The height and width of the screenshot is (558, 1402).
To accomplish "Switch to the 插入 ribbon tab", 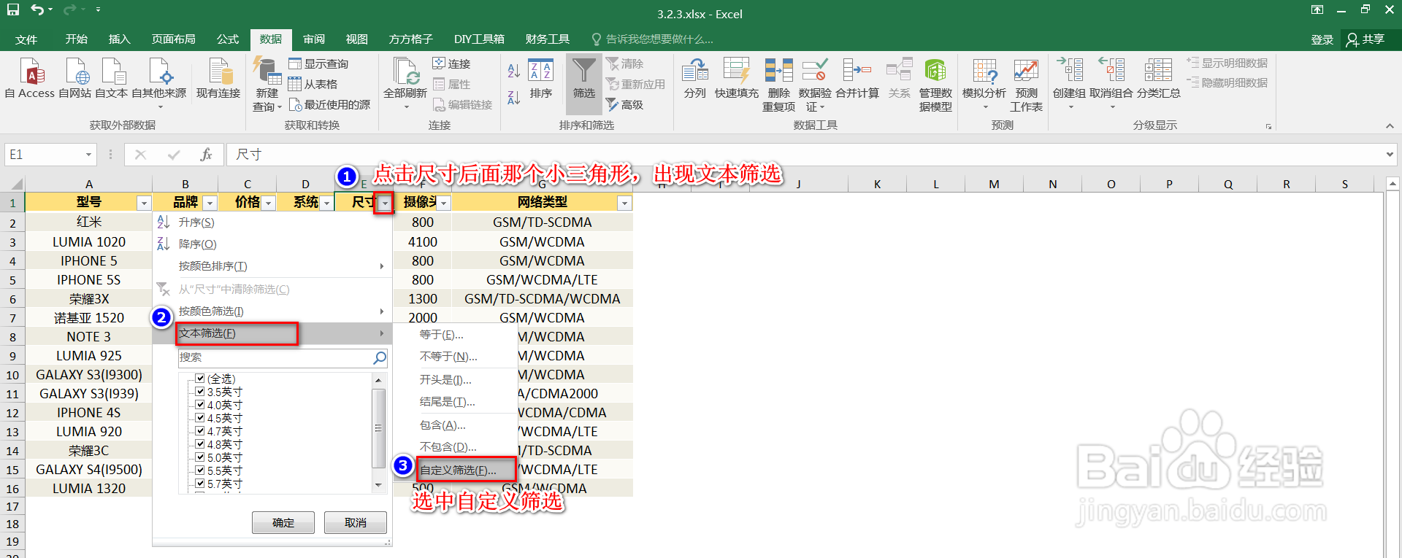I will (119, 39).
